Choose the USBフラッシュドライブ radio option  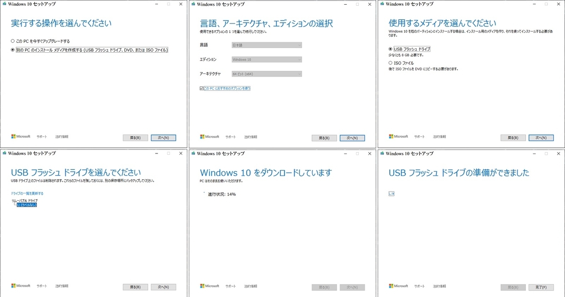pos(390,48)
